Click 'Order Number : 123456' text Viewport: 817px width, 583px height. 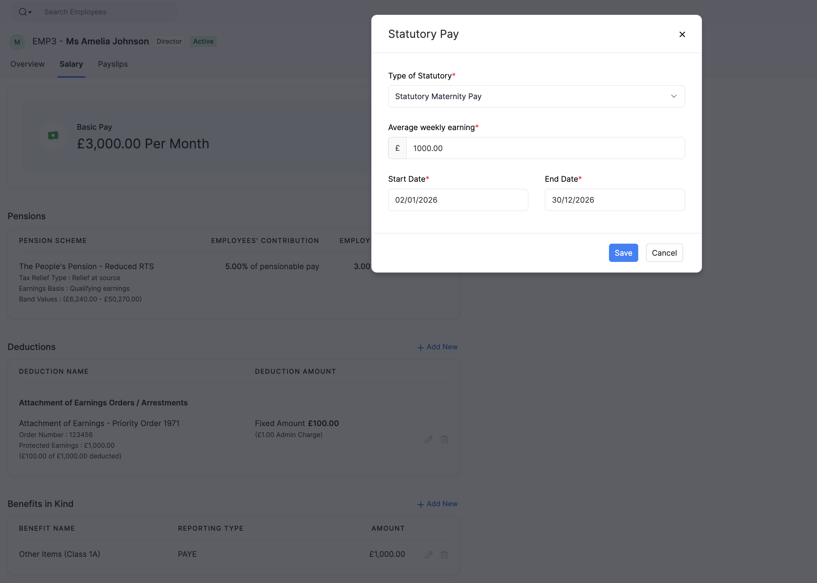56,435
